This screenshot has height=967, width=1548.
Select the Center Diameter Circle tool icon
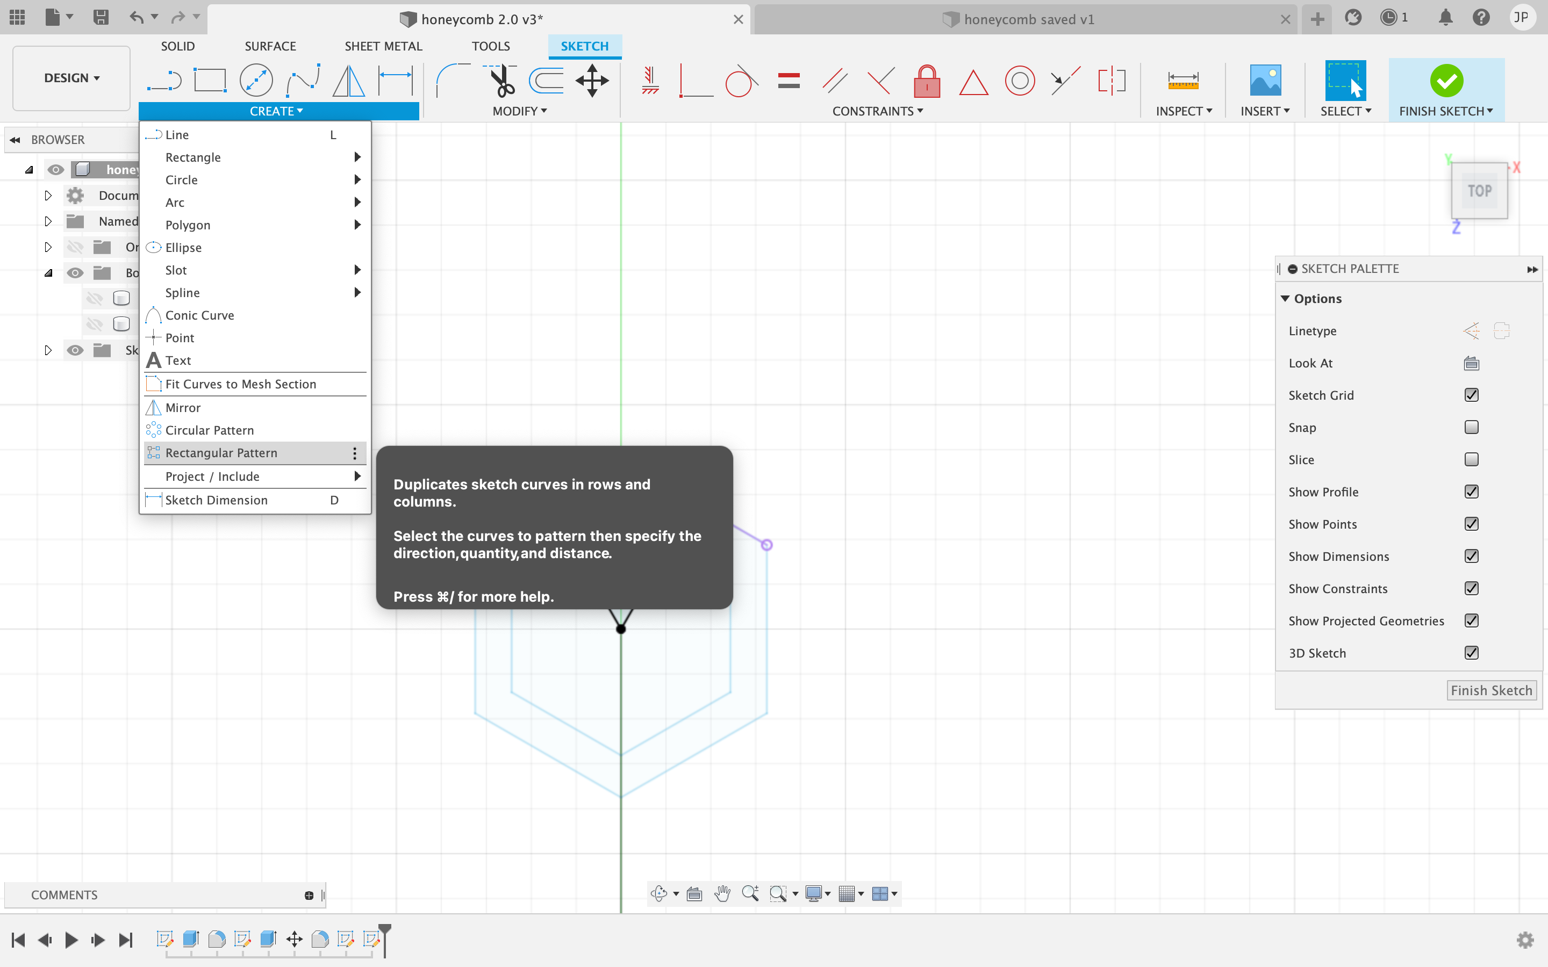[256, 81]
